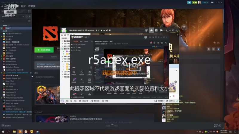Click the list panel icon in YY header
Viewport: 239px width, 134px height.
point(156,30)
